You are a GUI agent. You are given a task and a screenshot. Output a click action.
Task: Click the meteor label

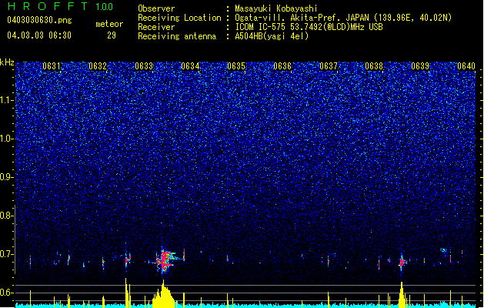(109, 24)
